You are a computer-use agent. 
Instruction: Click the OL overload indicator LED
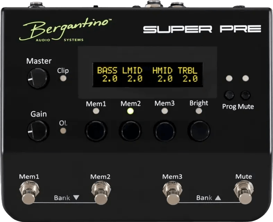point(63,131)
